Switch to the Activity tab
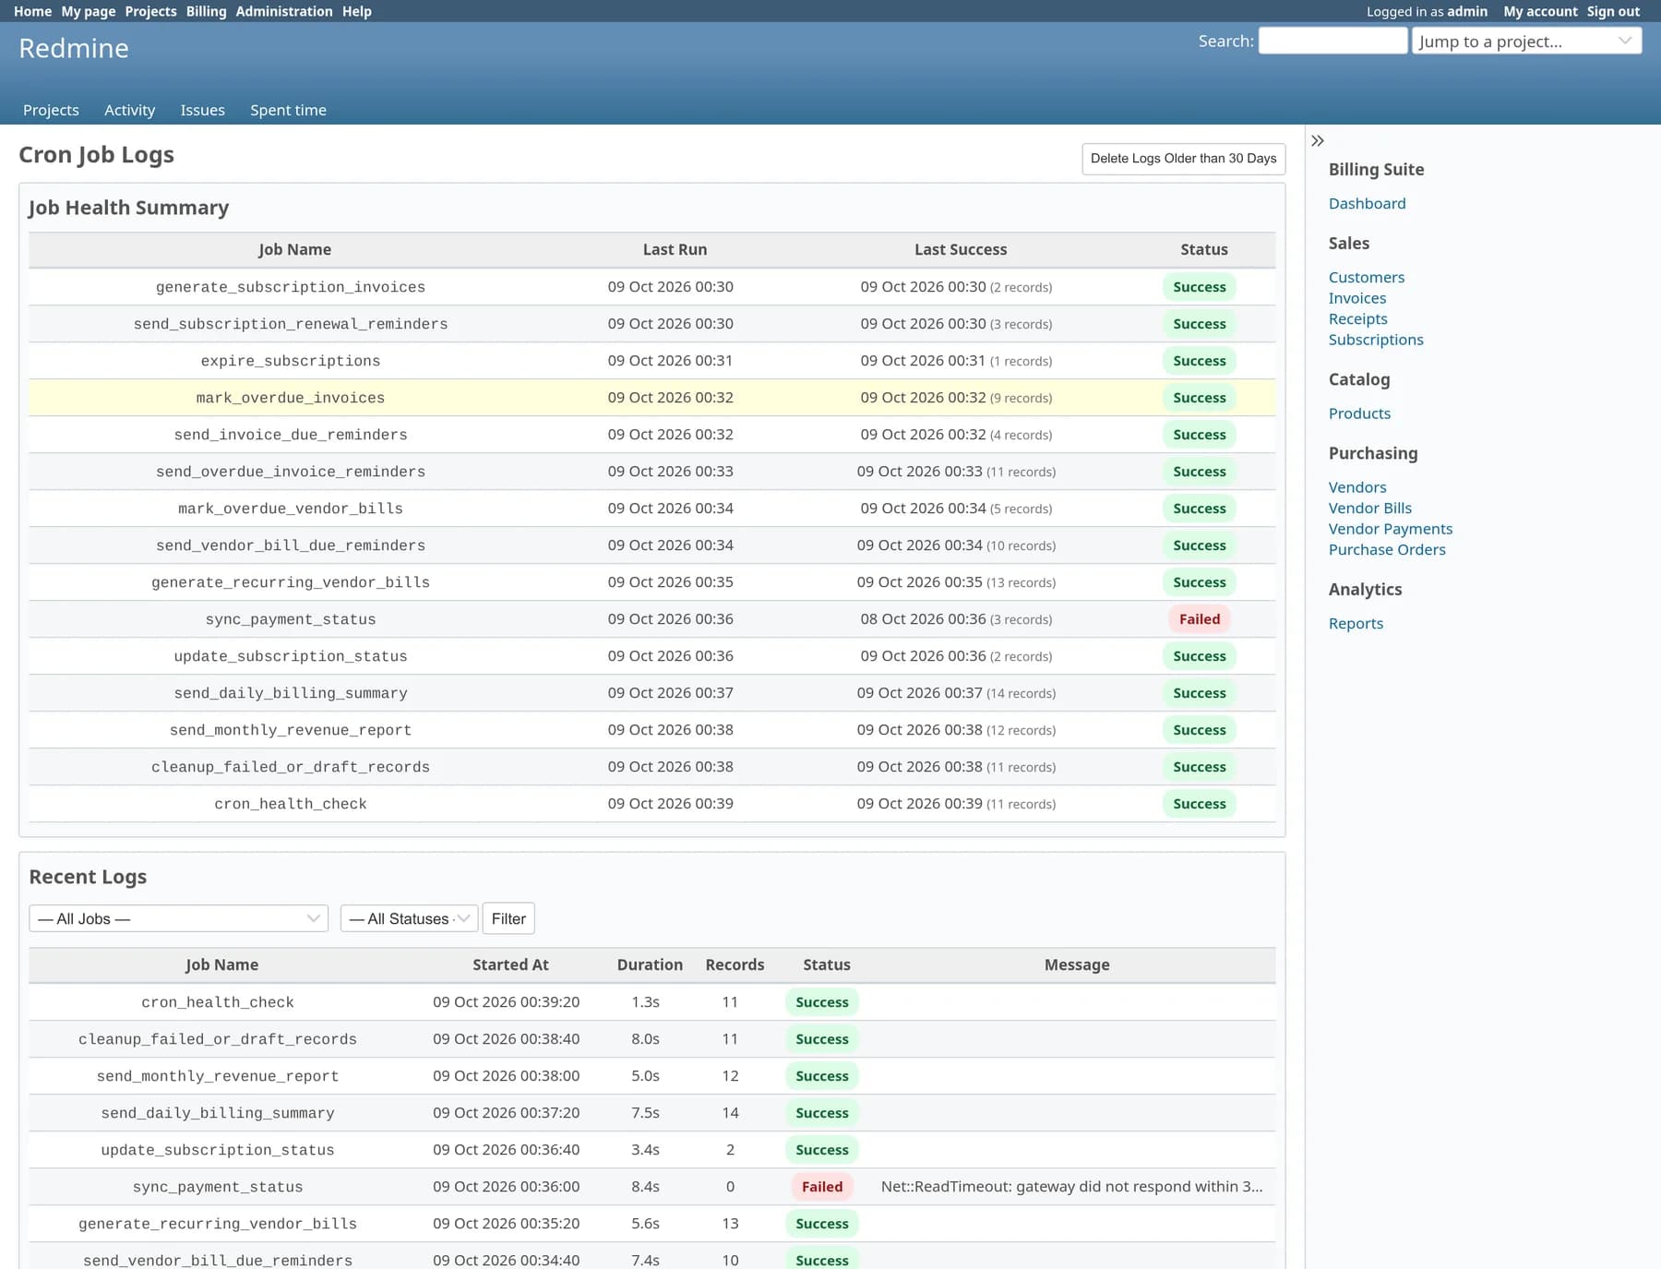The height and width of the screenshot is (1269, 1661). coord(129,110)
